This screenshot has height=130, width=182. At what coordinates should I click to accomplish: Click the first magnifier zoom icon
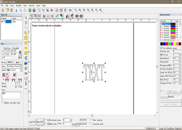[76, 10]
